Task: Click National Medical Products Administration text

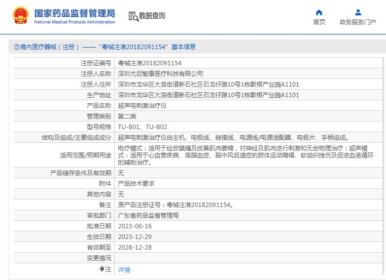Action: coord(75,22)
